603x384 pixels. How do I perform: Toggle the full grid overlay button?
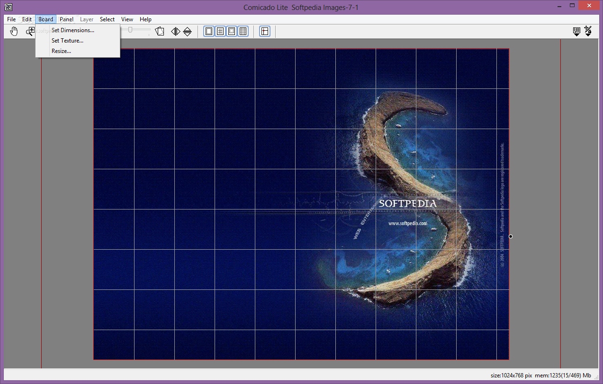coord(243,31)
